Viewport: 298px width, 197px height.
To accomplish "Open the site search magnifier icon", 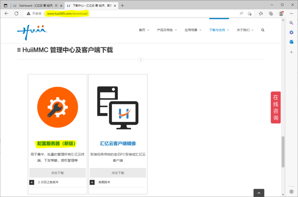I will pos(263,30).
